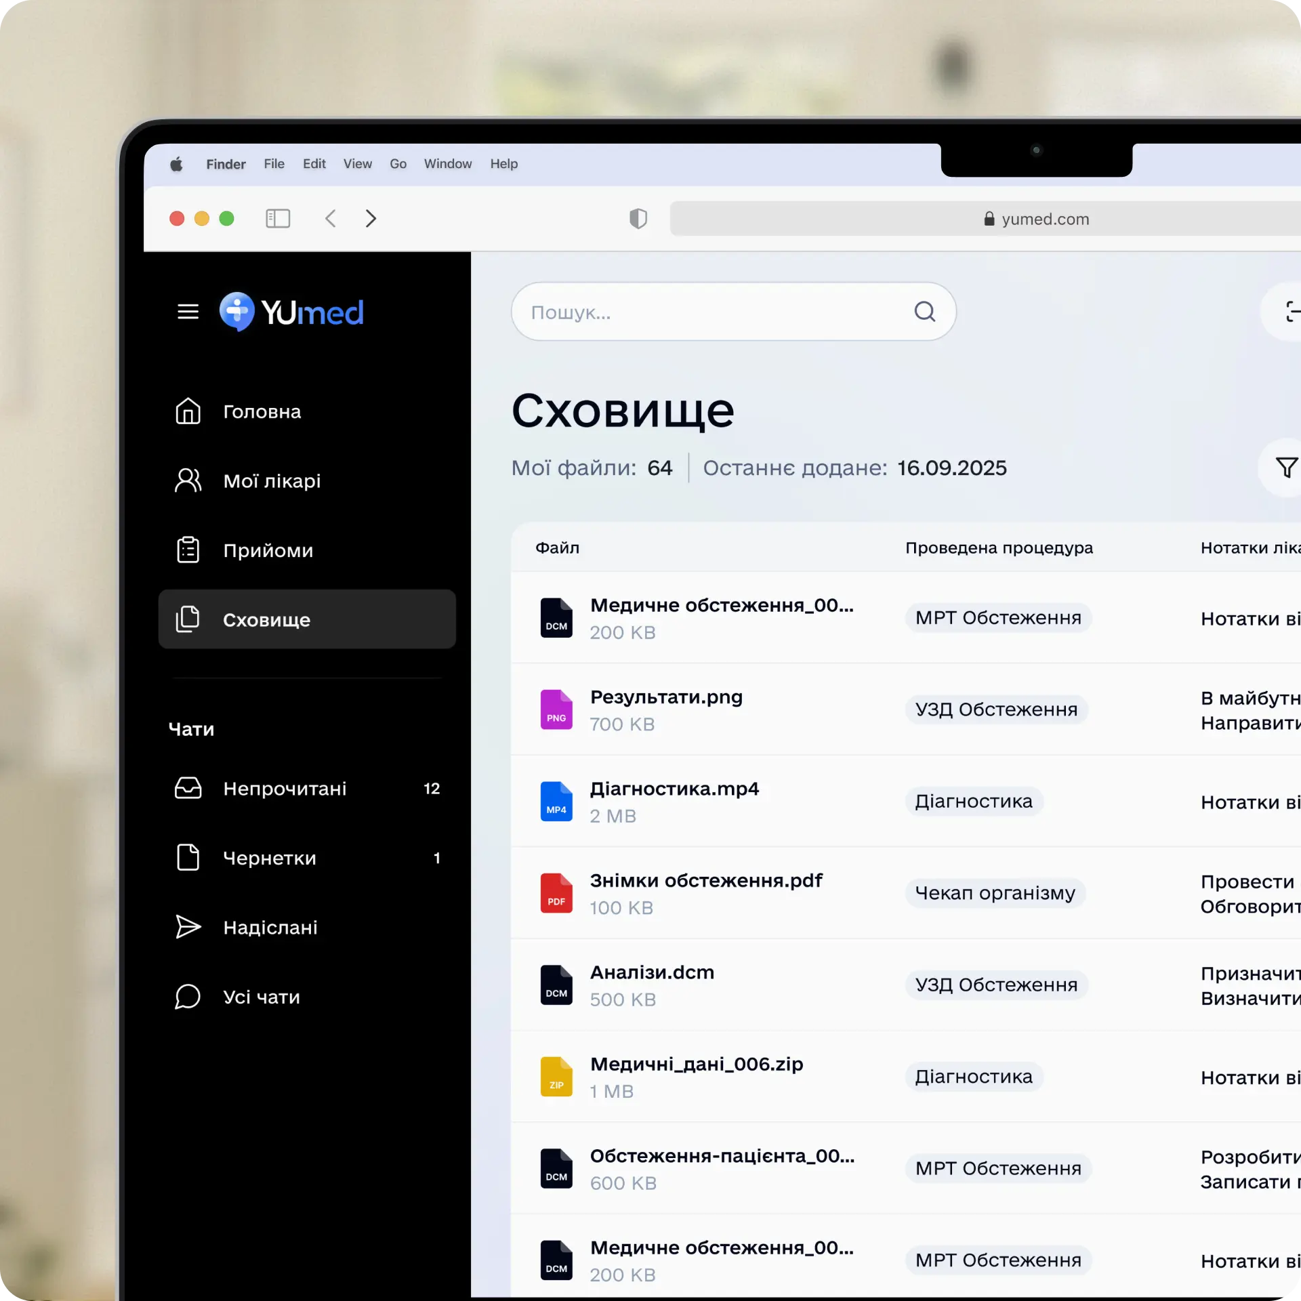Click the Аналізи.dcm DCM file icon
Image resolution: width=1301 pixels, height=1301 pixels.
[556, 985]
